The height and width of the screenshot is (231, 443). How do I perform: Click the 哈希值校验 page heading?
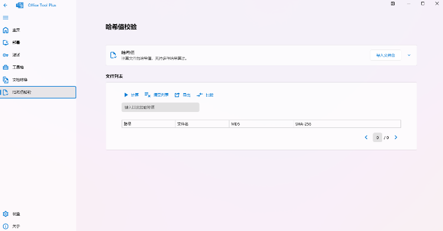tap(121, 27)
